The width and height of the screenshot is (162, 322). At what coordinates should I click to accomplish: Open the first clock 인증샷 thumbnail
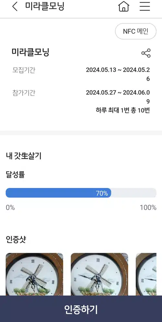tap(34, 274)
